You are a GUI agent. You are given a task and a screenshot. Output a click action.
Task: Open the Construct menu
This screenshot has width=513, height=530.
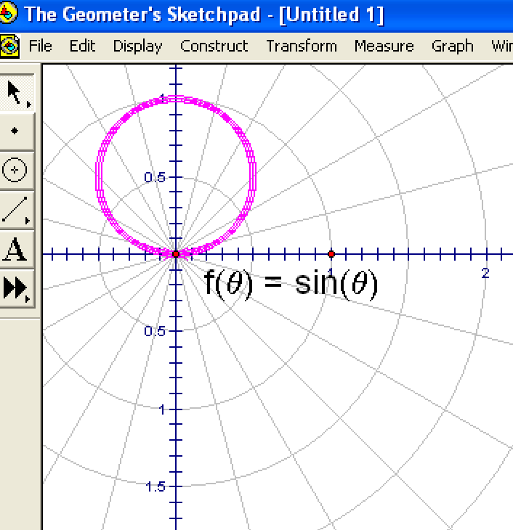coord(214,46)
